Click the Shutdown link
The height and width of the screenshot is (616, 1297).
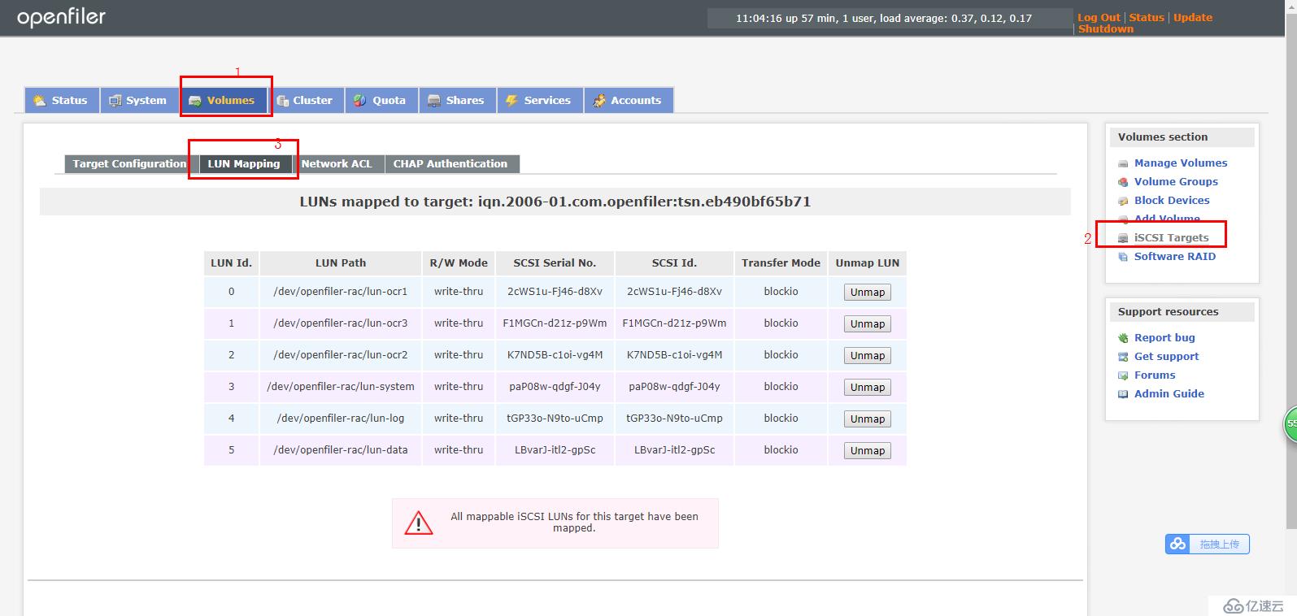(1106, 29)
